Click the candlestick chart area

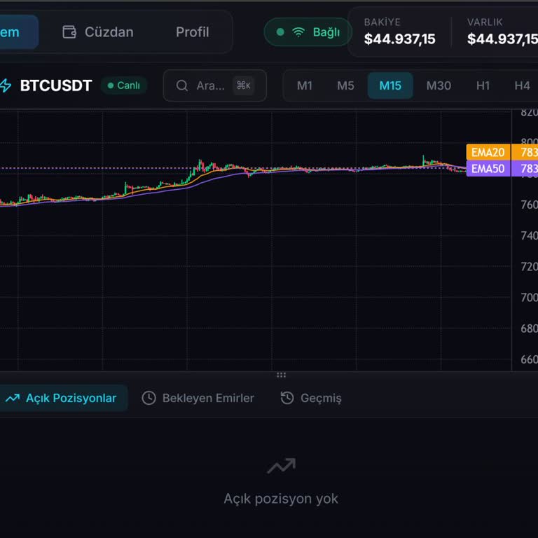click(256, 240)
